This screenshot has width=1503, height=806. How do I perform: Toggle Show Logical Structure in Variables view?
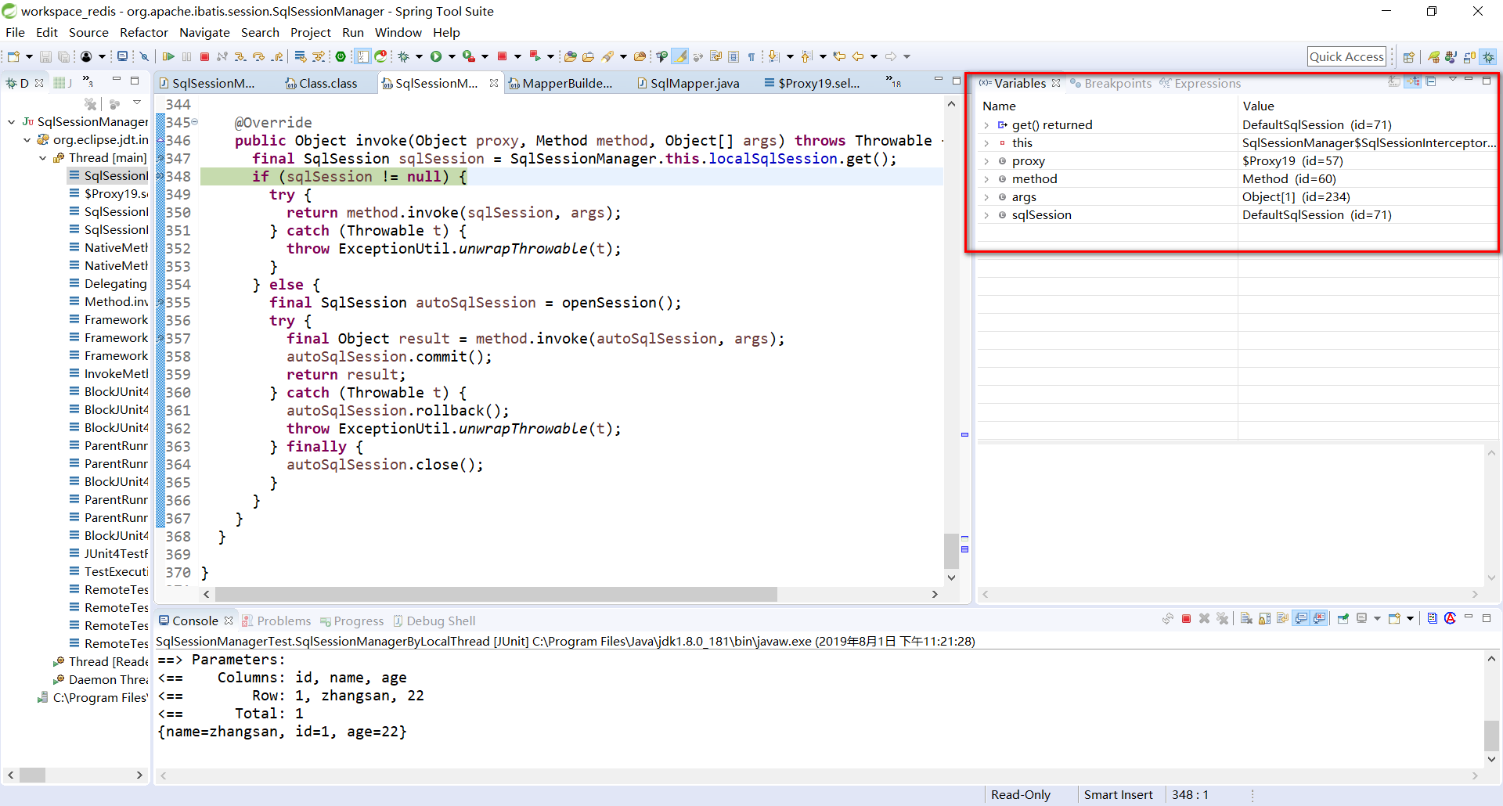coord(1413,81)
